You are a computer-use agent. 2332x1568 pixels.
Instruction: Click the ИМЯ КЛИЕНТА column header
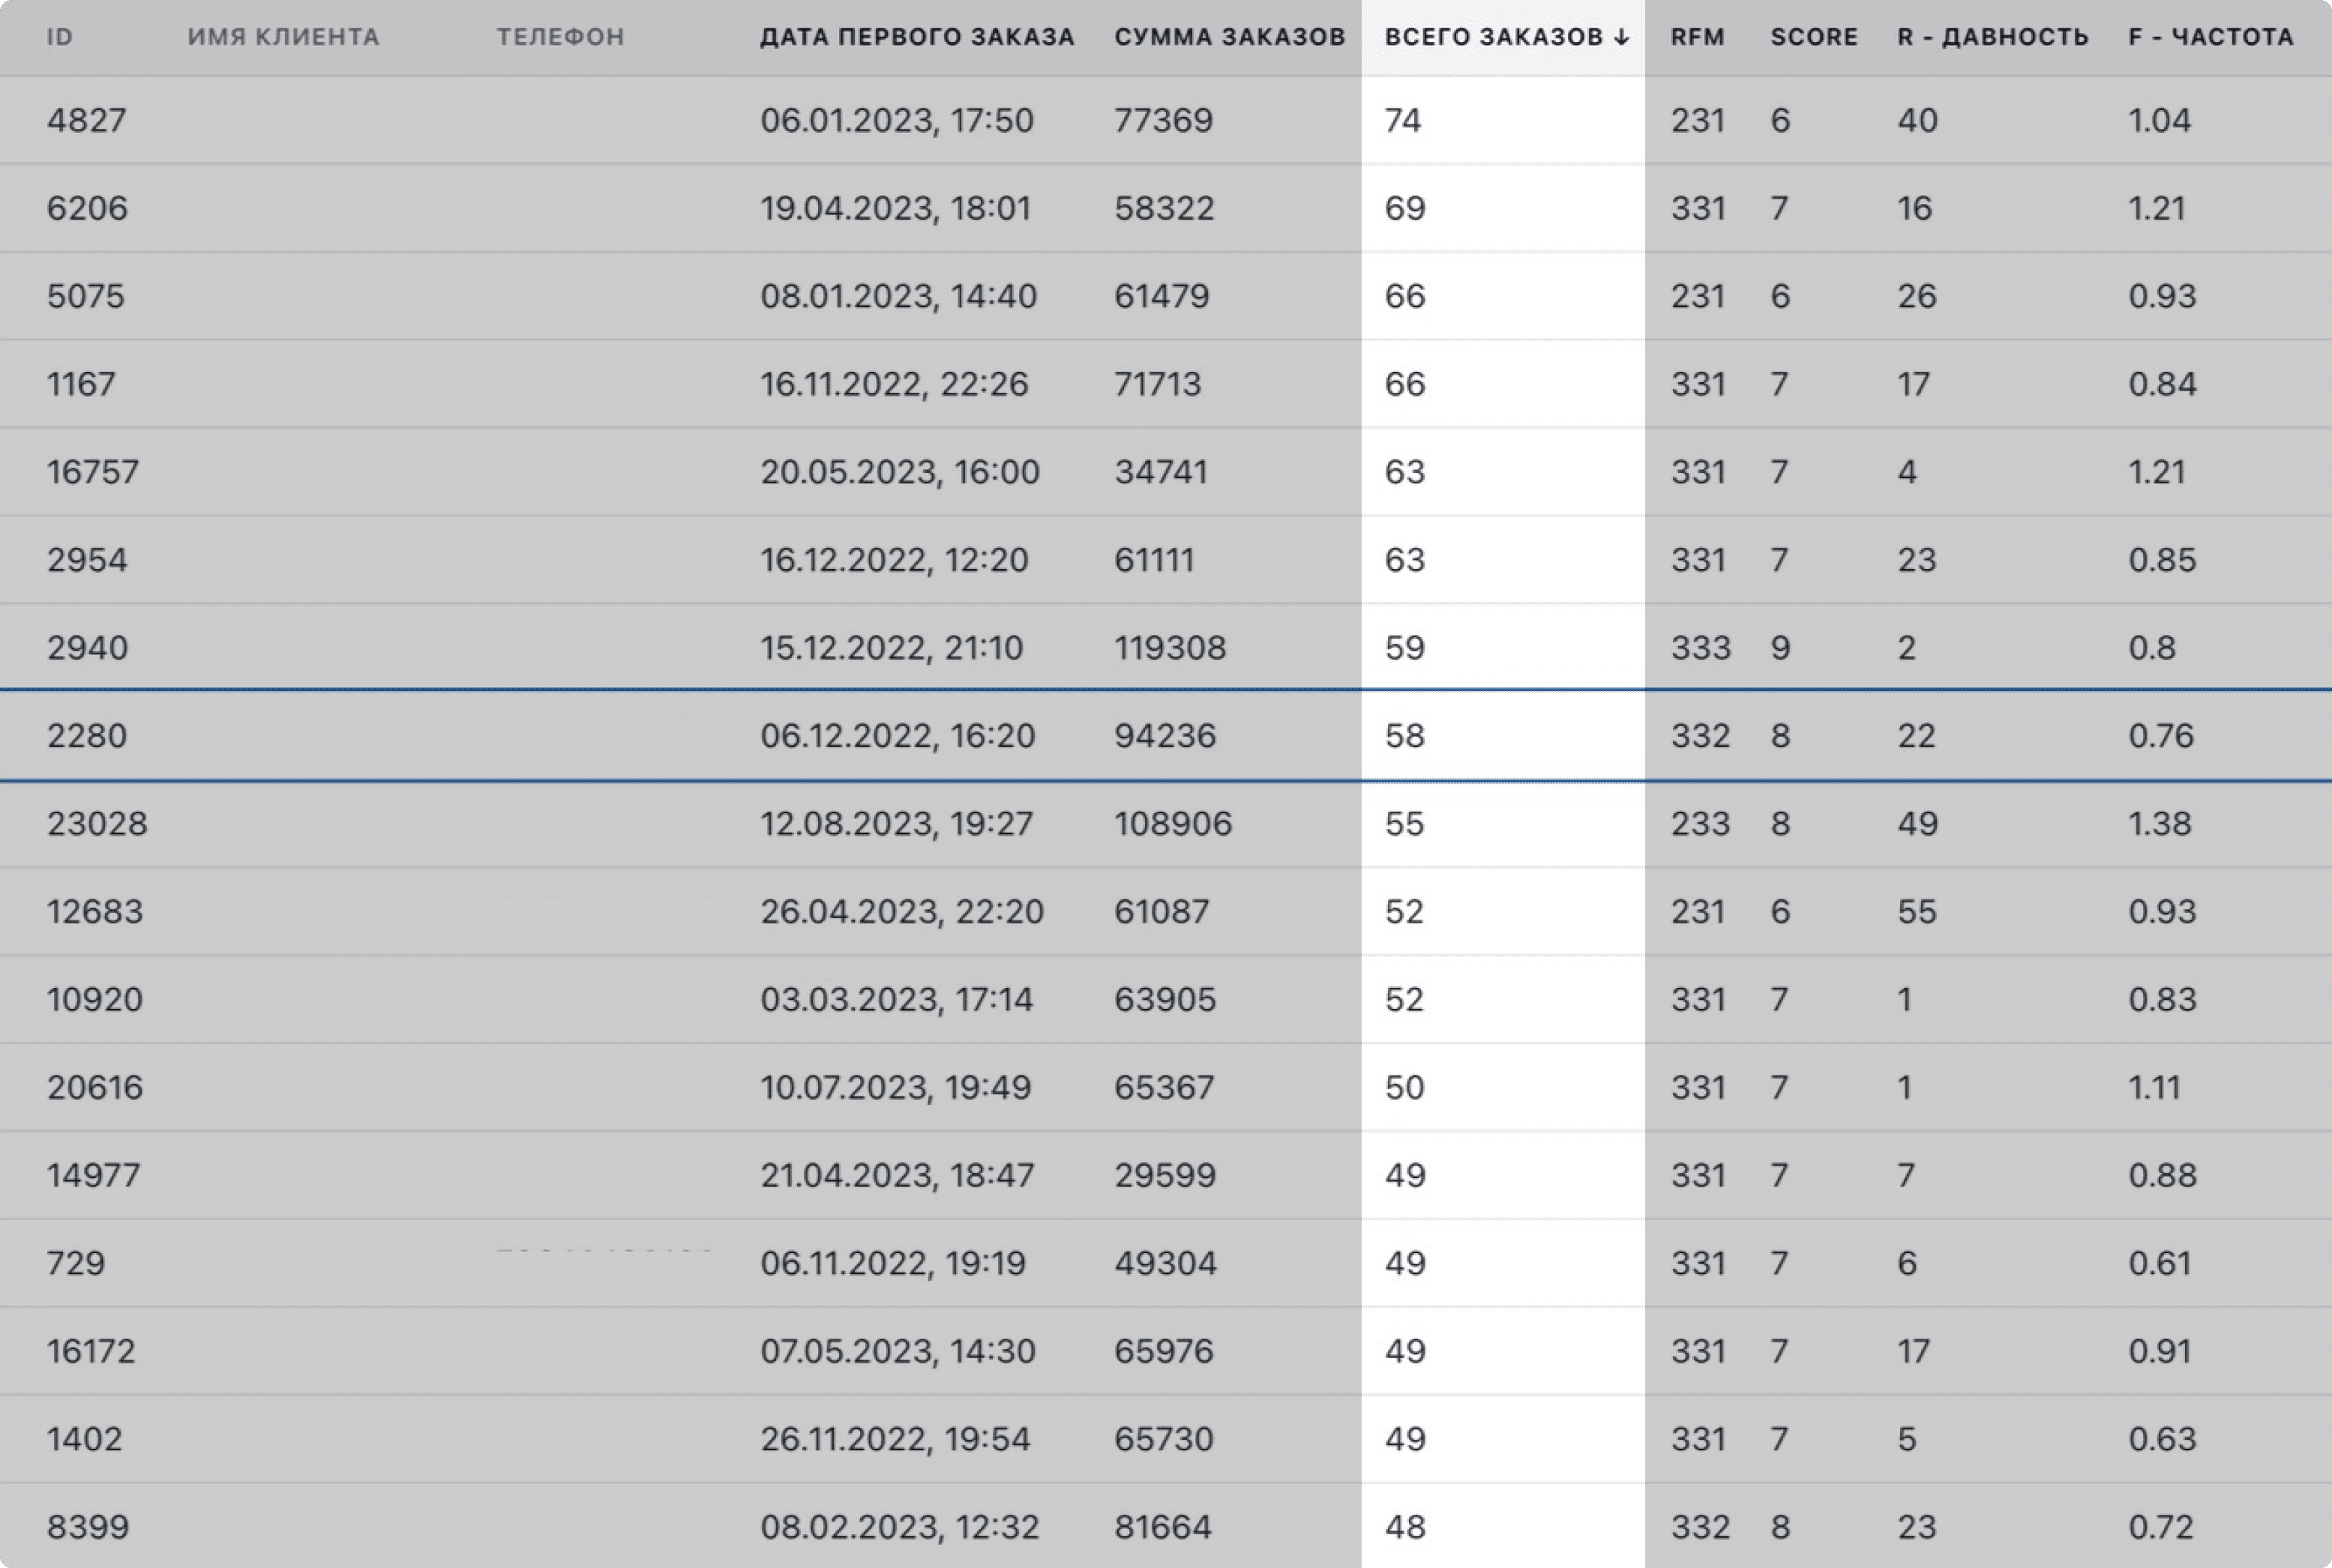[x=283, y=38]
